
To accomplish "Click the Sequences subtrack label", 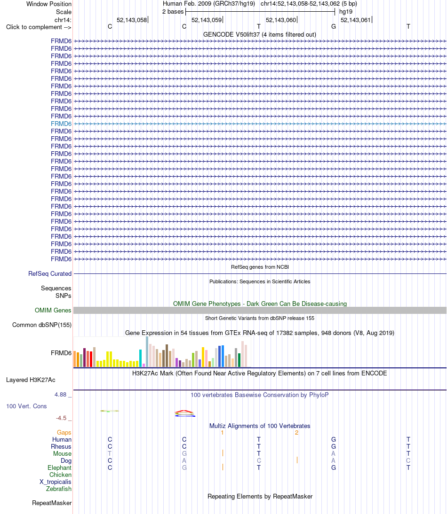I will coord(56,288).
